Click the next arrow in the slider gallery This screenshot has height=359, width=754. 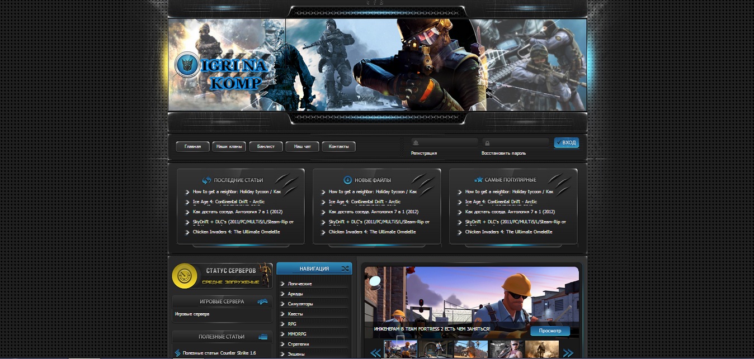point(568,352)
